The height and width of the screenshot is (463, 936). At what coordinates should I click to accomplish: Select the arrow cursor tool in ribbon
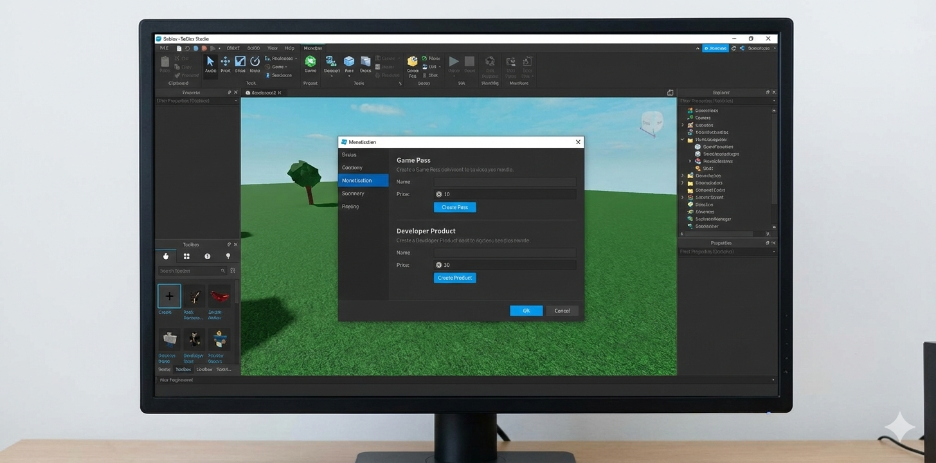pos(210,62)
